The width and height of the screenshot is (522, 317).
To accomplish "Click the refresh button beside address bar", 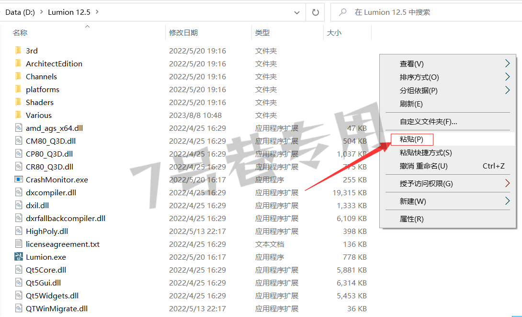I will point(315,12).
